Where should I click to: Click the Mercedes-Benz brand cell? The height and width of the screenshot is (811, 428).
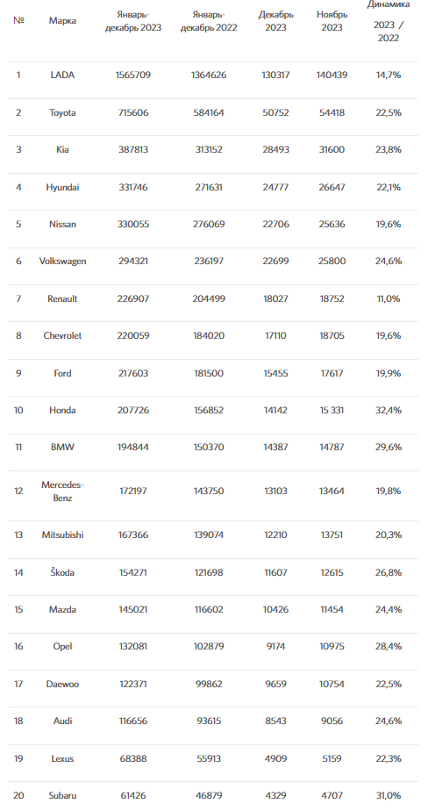tap(62, 492)
